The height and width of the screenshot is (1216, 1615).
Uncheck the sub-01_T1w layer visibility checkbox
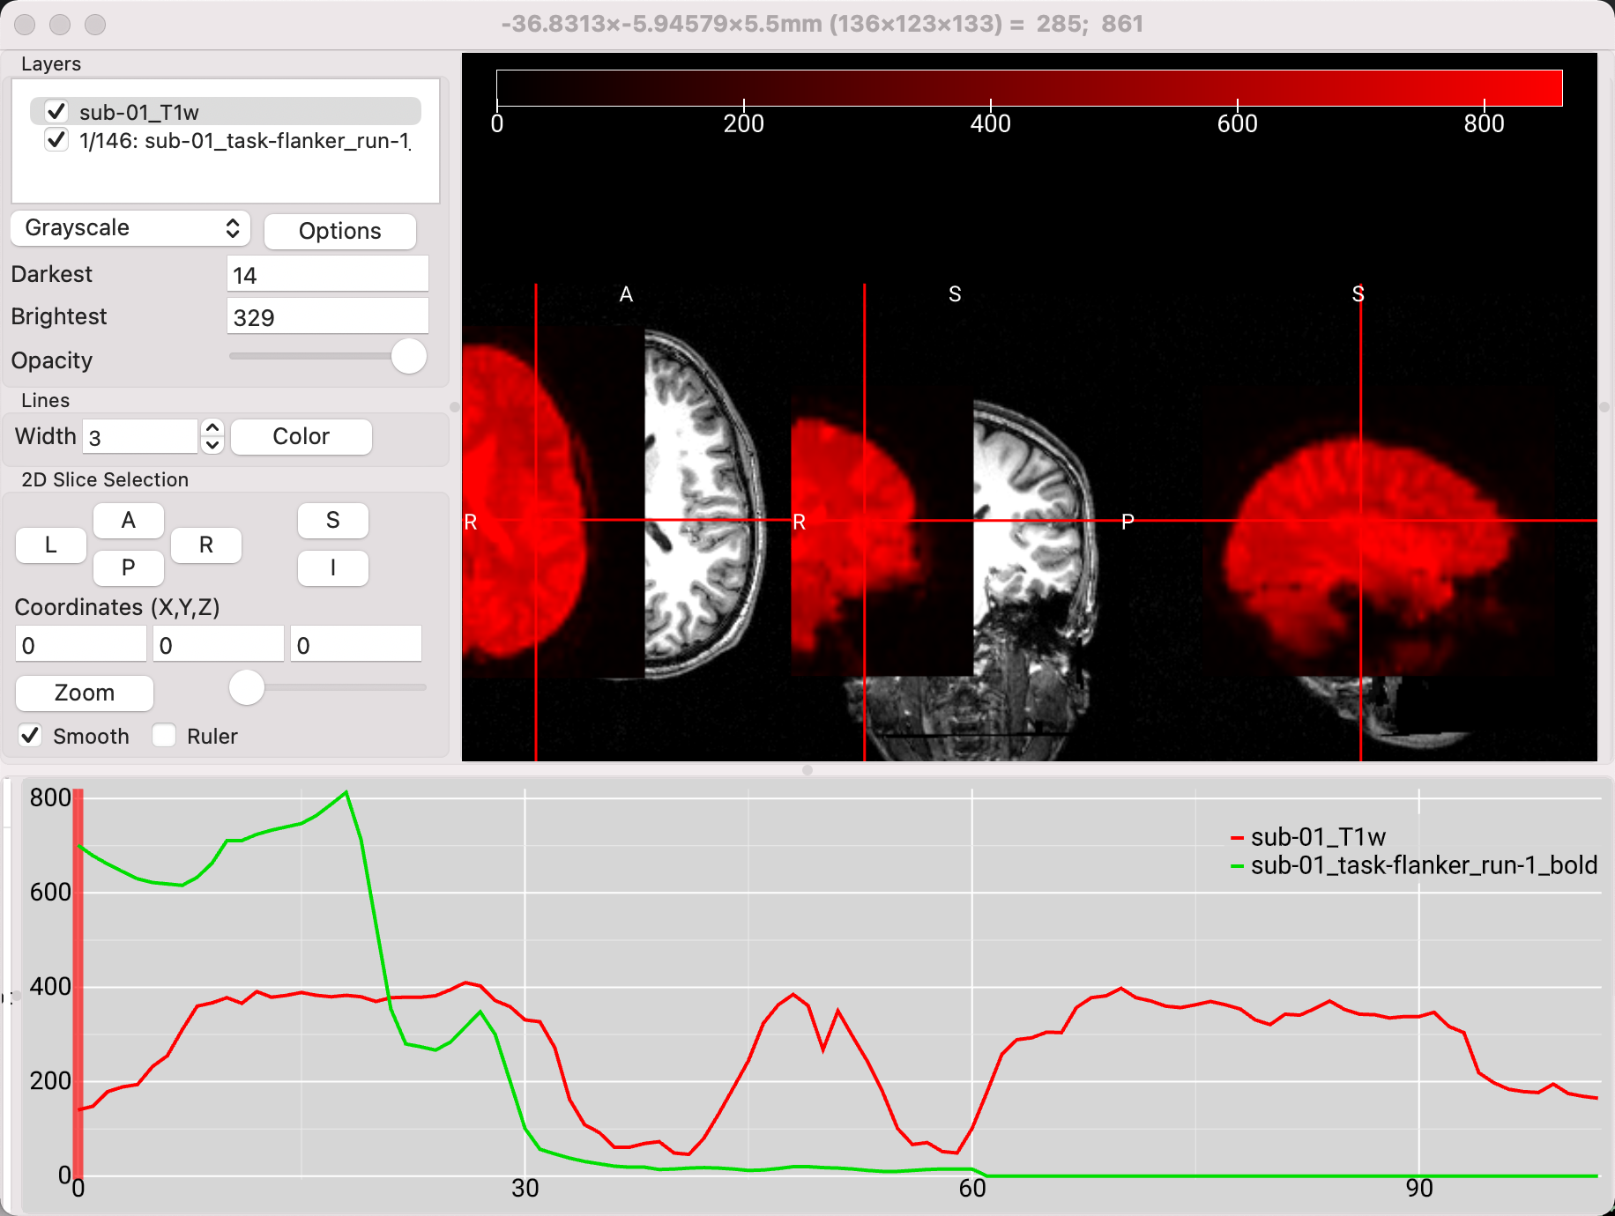click(56, 111)
